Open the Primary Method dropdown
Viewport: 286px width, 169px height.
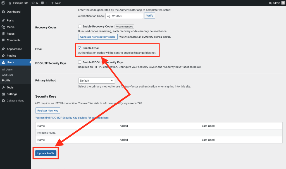pyautogui.click(x=97, y=81)
